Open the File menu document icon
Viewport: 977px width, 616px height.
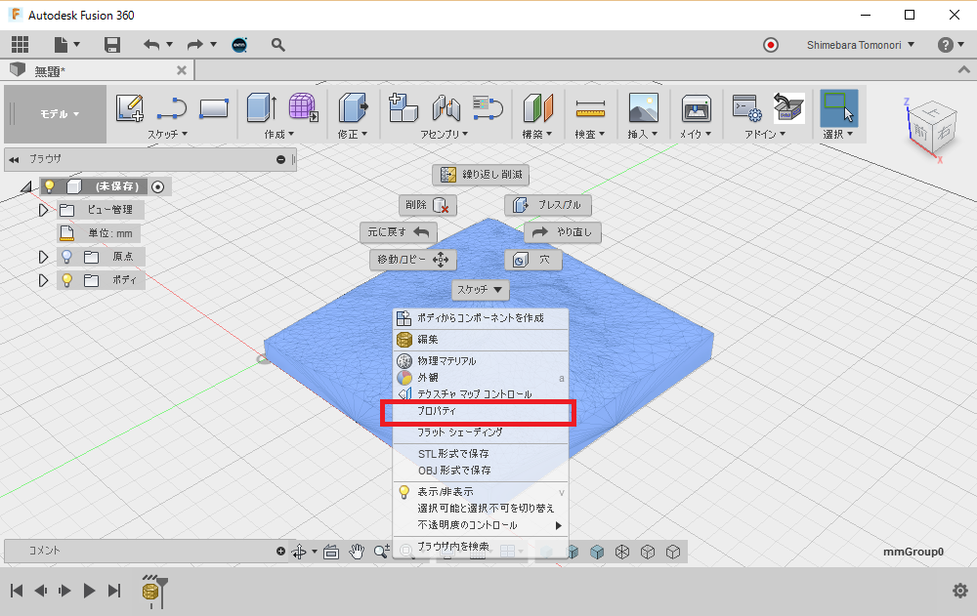pos(61,44)
